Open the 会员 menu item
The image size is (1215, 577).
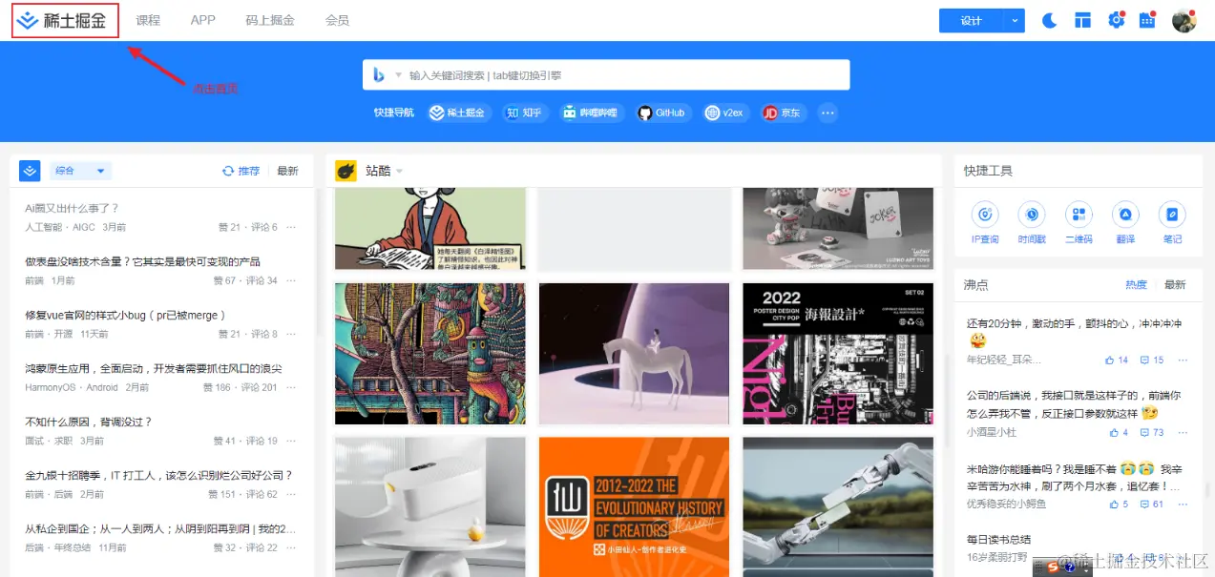coord(337,20)
